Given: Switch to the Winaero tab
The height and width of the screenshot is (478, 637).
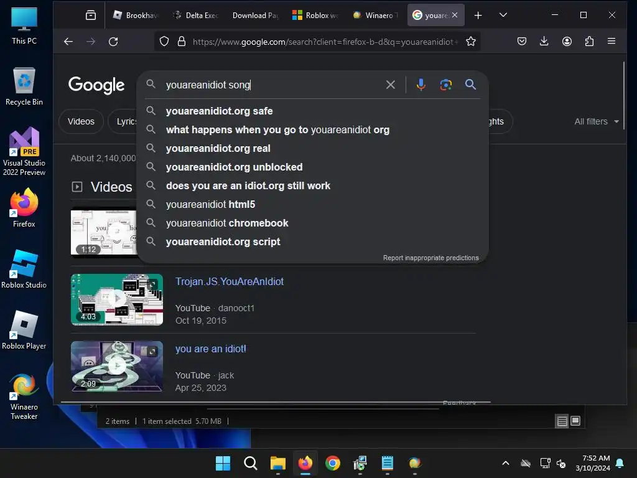Looking at the screenshot, I should [x=375, y=16].
